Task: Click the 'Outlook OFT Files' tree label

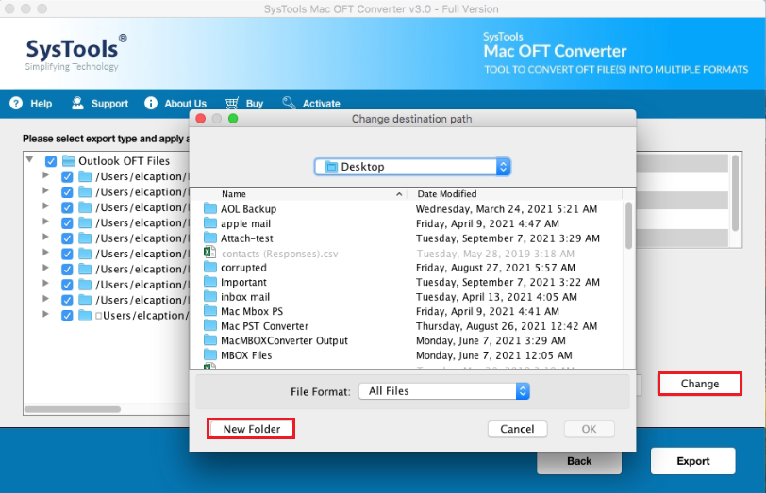Action: [x=125, y=161]
